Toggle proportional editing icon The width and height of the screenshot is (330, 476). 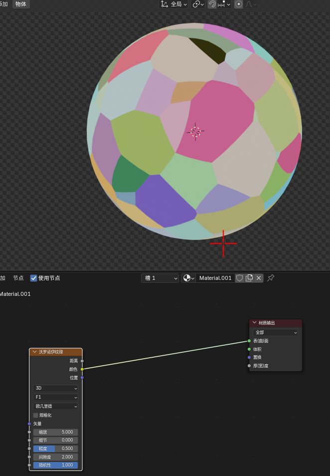239,4
